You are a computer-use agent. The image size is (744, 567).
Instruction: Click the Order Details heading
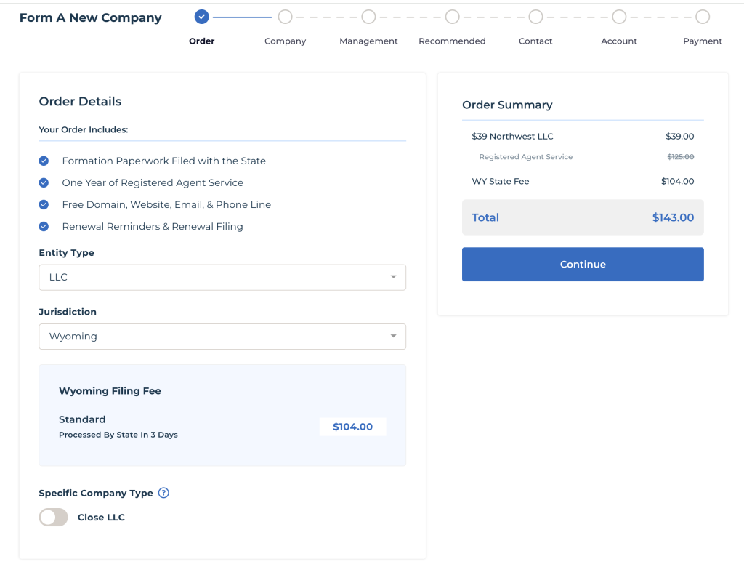80,101
